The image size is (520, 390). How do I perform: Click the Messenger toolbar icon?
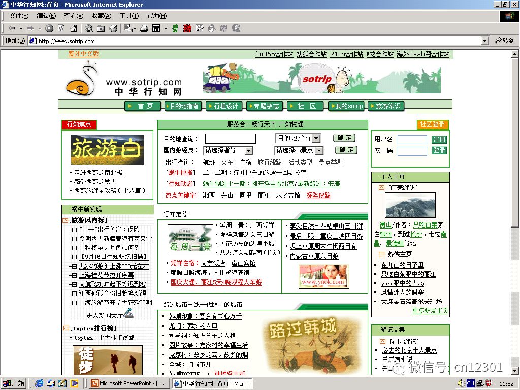pos(212,29)
